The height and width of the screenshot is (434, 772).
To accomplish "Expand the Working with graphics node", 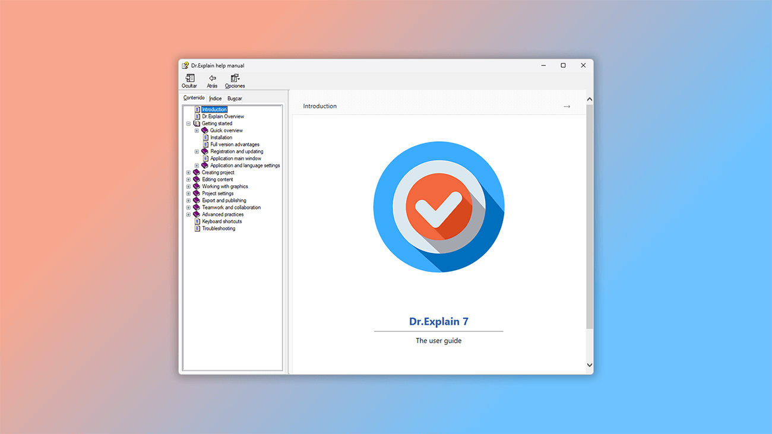I will [x=188, y=186].
